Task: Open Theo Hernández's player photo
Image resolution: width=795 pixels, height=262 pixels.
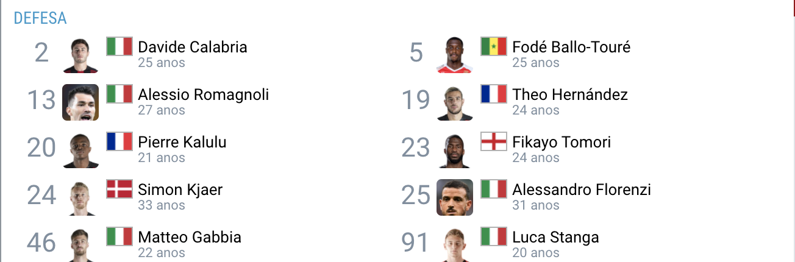Action: pyautogui.click(x=455, y=102)
